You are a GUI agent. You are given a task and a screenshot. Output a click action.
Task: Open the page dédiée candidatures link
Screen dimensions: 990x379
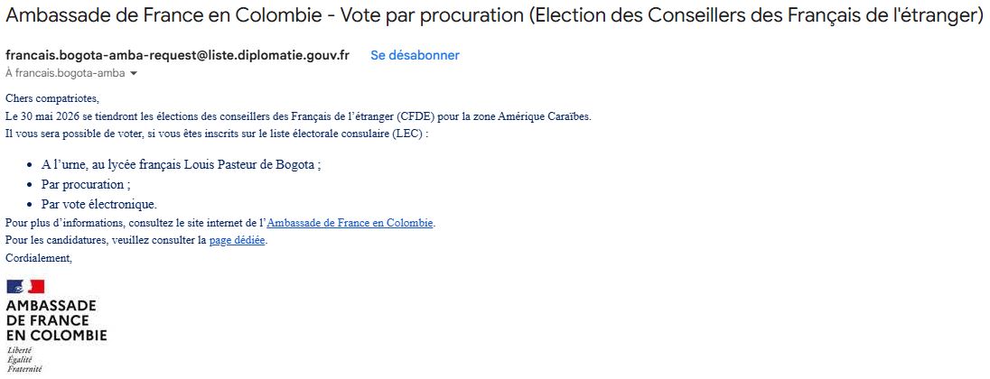(x=238, y=240)
